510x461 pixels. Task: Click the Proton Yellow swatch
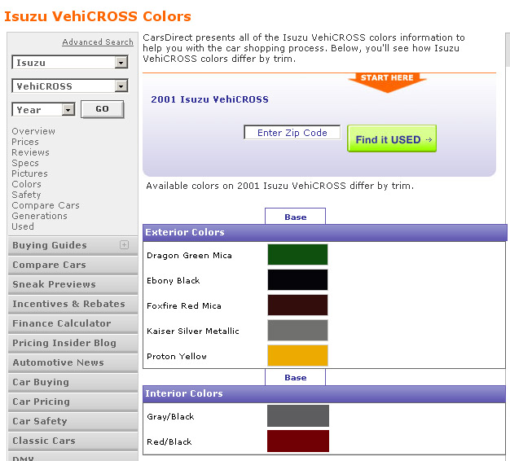[x=297, y=355]
